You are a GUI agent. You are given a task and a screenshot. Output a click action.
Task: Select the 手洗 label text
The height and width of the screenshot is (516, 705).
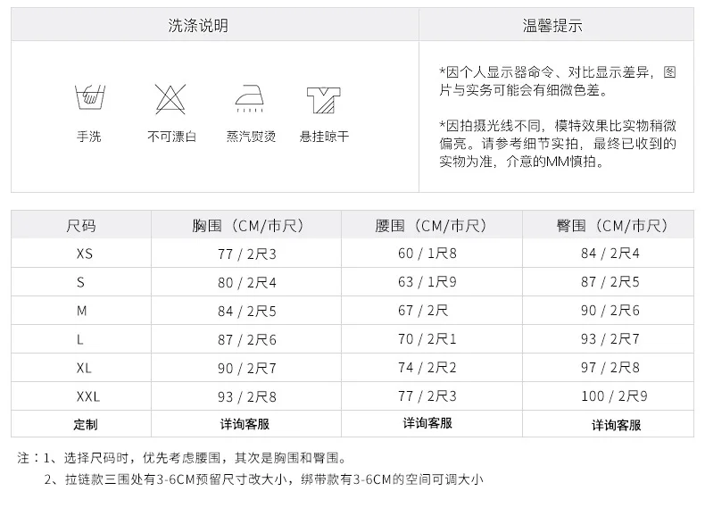[x=89, y=137]
